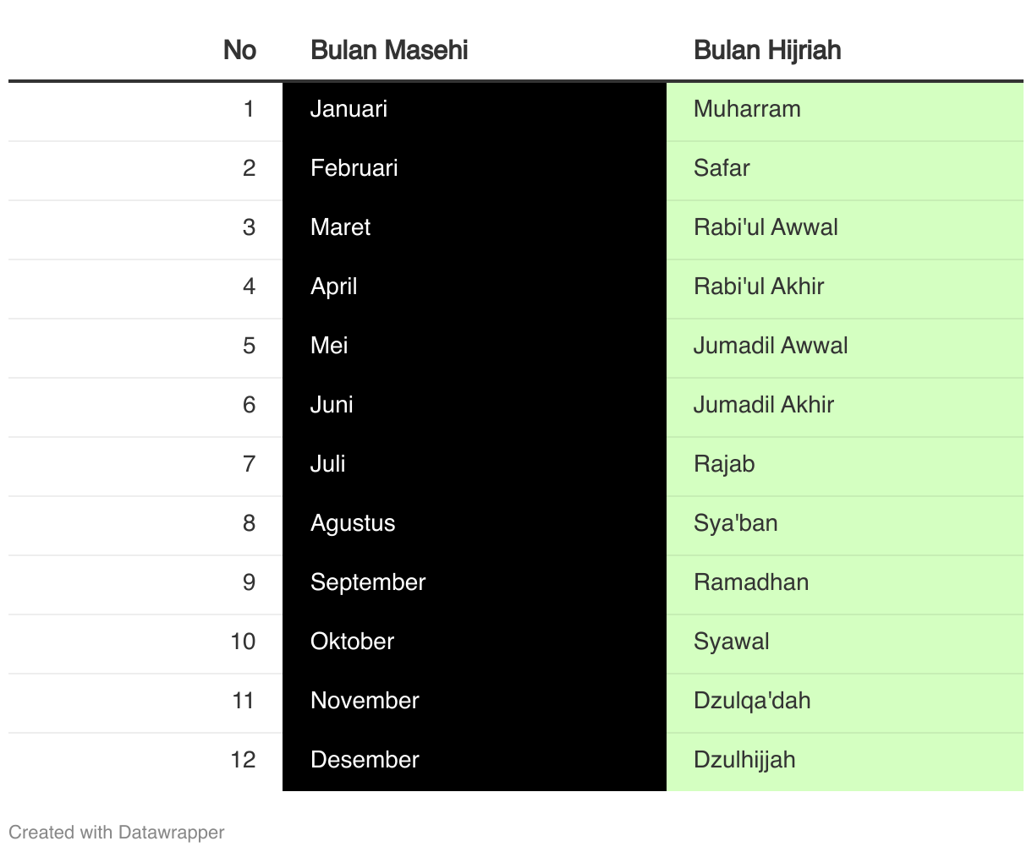Click the April month cell
Image resolution: width=1032 pixels, height=852 pixels.
coord(334,287)
